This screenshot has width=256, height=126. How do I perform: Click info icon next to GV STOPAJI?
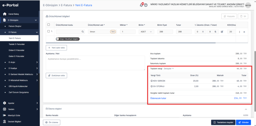click(151, 86)
